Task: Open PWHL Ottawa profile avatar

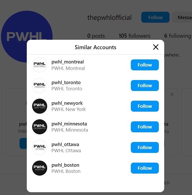Action: click(x=40, y=148)
